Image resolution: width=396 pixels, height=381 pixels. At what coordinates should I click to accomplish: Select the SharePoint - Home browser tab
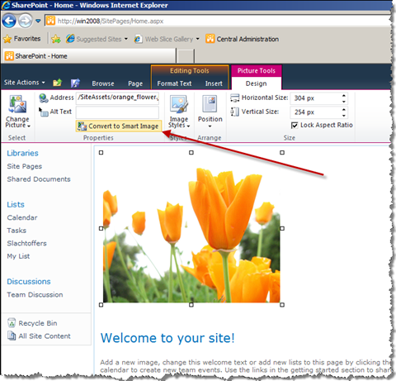pos(89,56)
